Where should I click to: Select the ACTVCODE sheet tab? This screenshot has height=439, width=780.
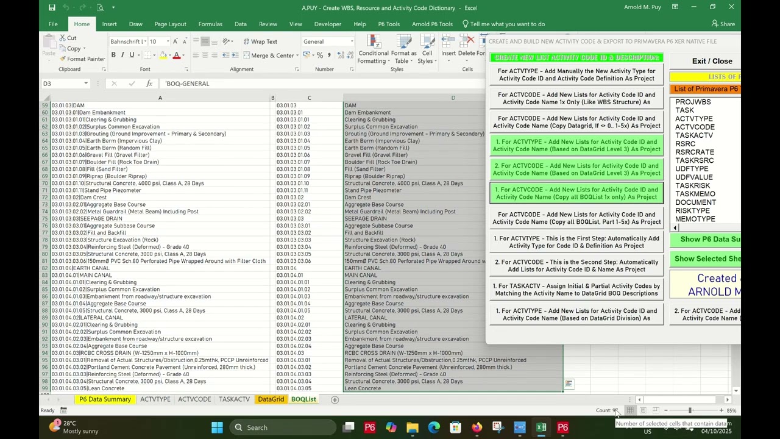point(194,399)
